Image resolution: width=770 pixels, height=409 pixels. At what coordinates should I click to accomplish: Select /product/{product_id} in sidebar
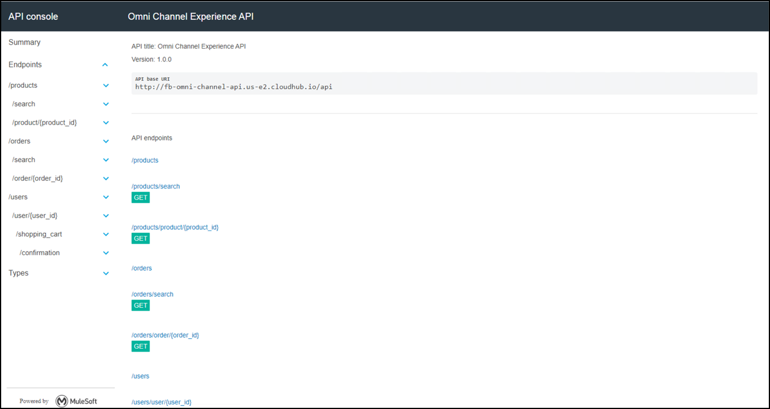(45, 123)
